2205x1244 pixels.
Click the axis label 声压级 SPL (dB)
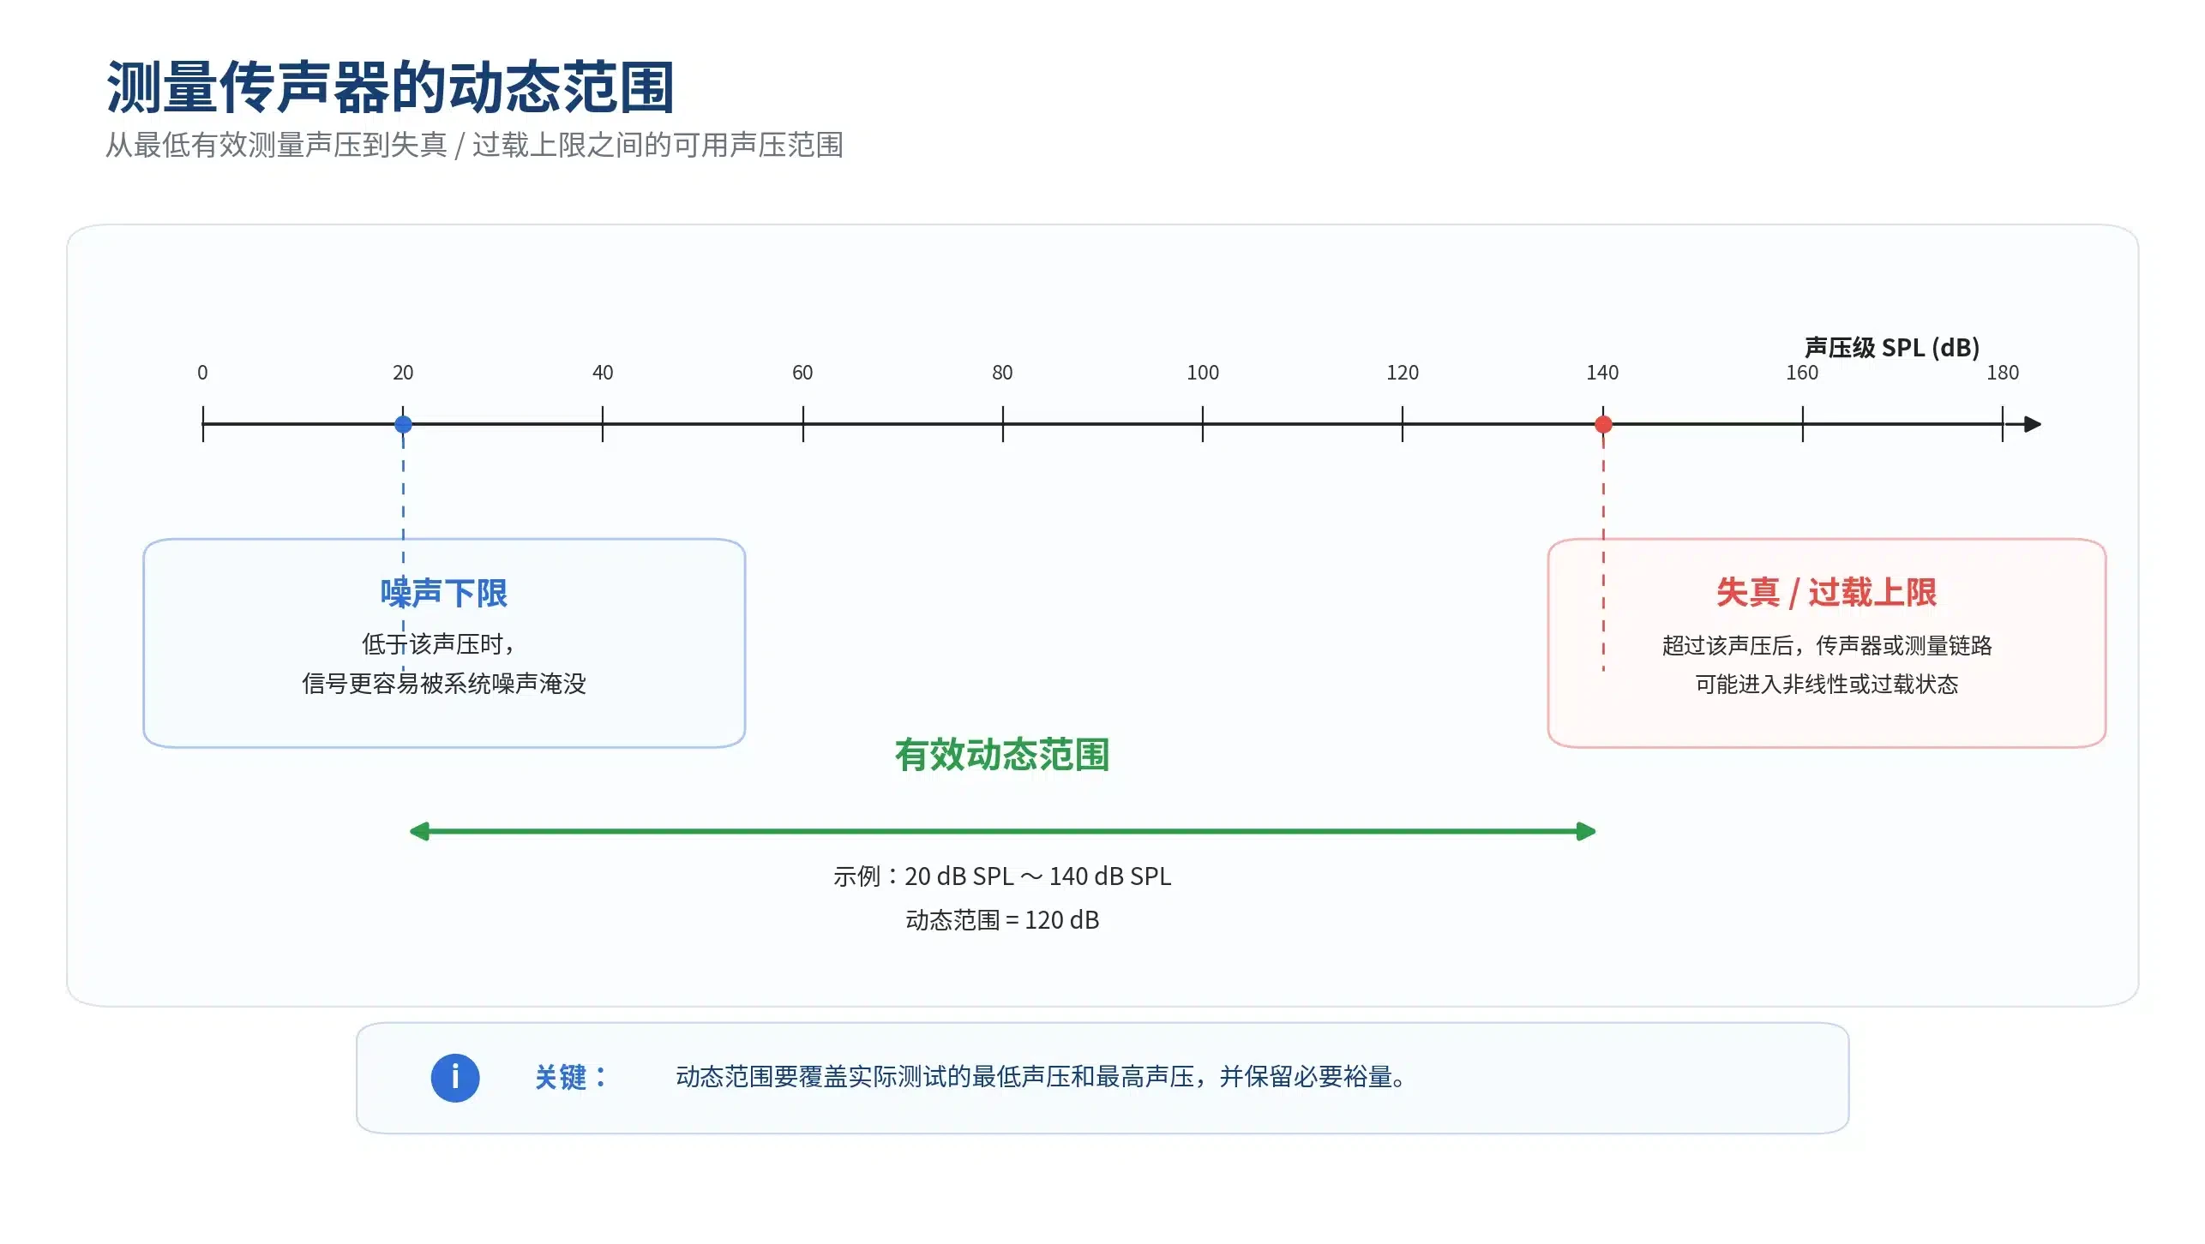(x=1891, y=347)
